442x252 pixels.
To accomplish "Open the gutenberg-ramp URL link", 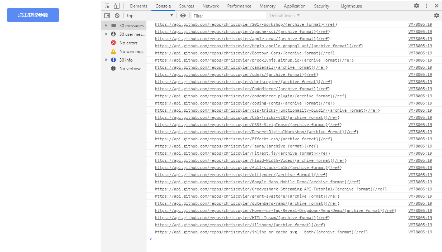I will (247, 203).
